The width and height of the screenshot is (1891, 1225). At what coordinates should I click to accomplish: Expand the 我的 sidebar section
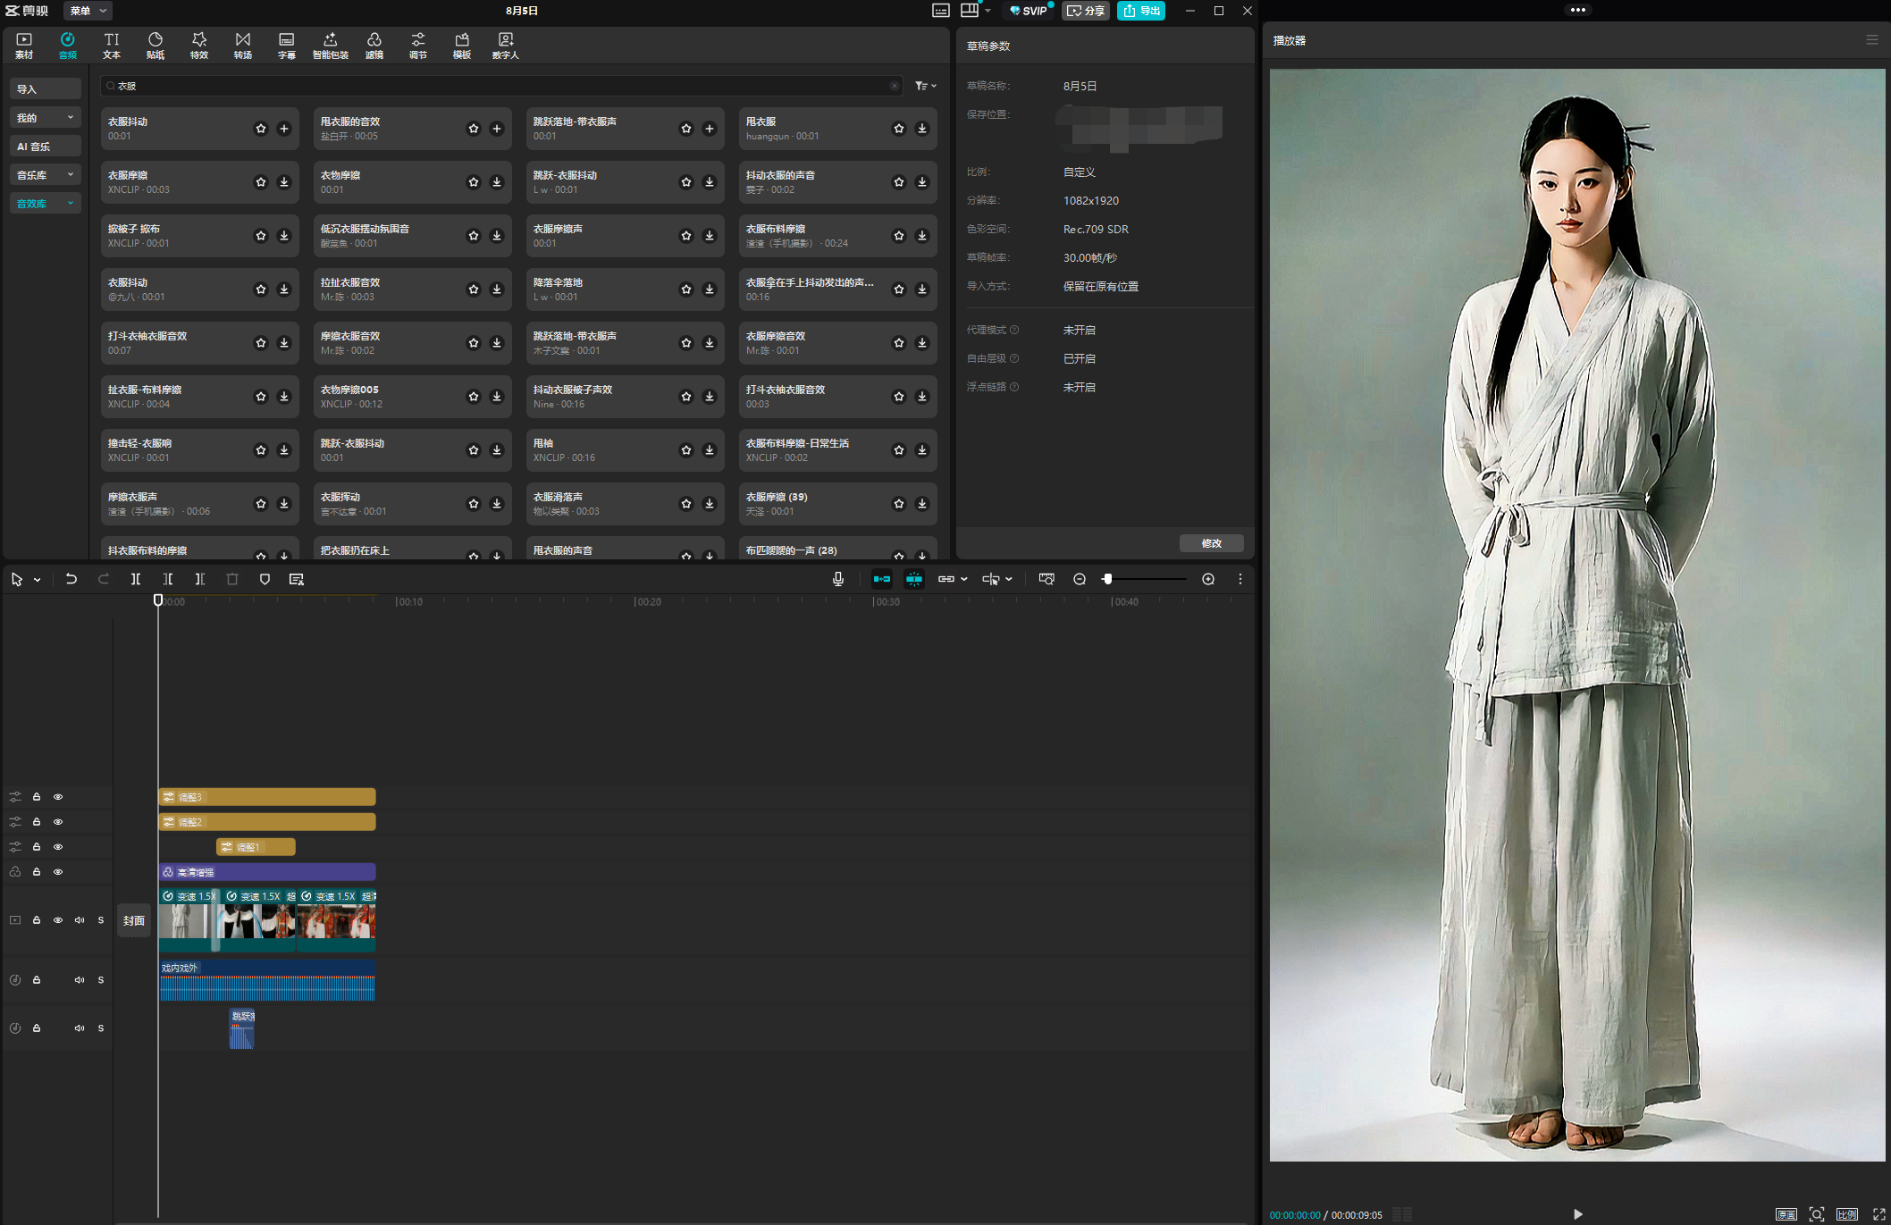45,118
